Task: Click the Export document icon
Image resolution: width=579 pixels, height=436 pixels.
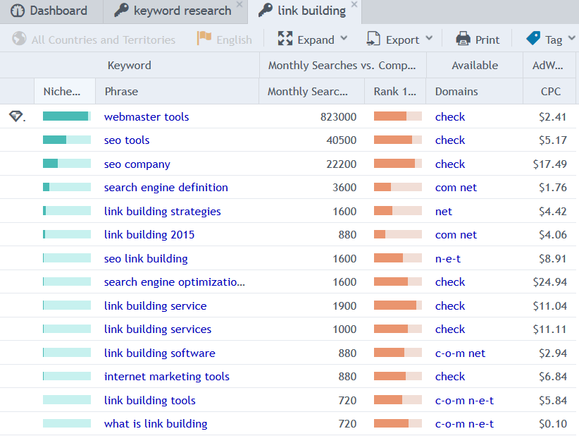Action: click(373, 39)
